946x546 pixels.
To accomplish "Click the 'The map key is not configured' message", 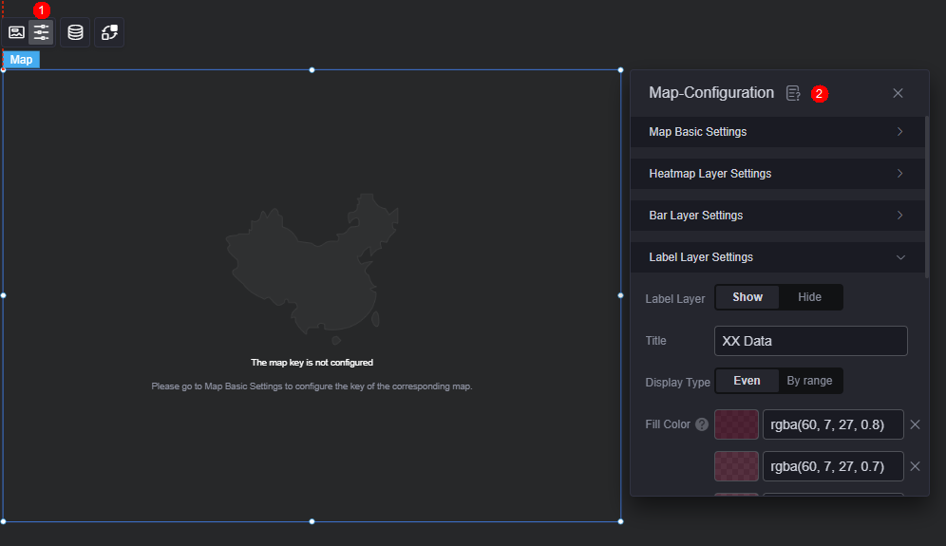I will [312, 363].
